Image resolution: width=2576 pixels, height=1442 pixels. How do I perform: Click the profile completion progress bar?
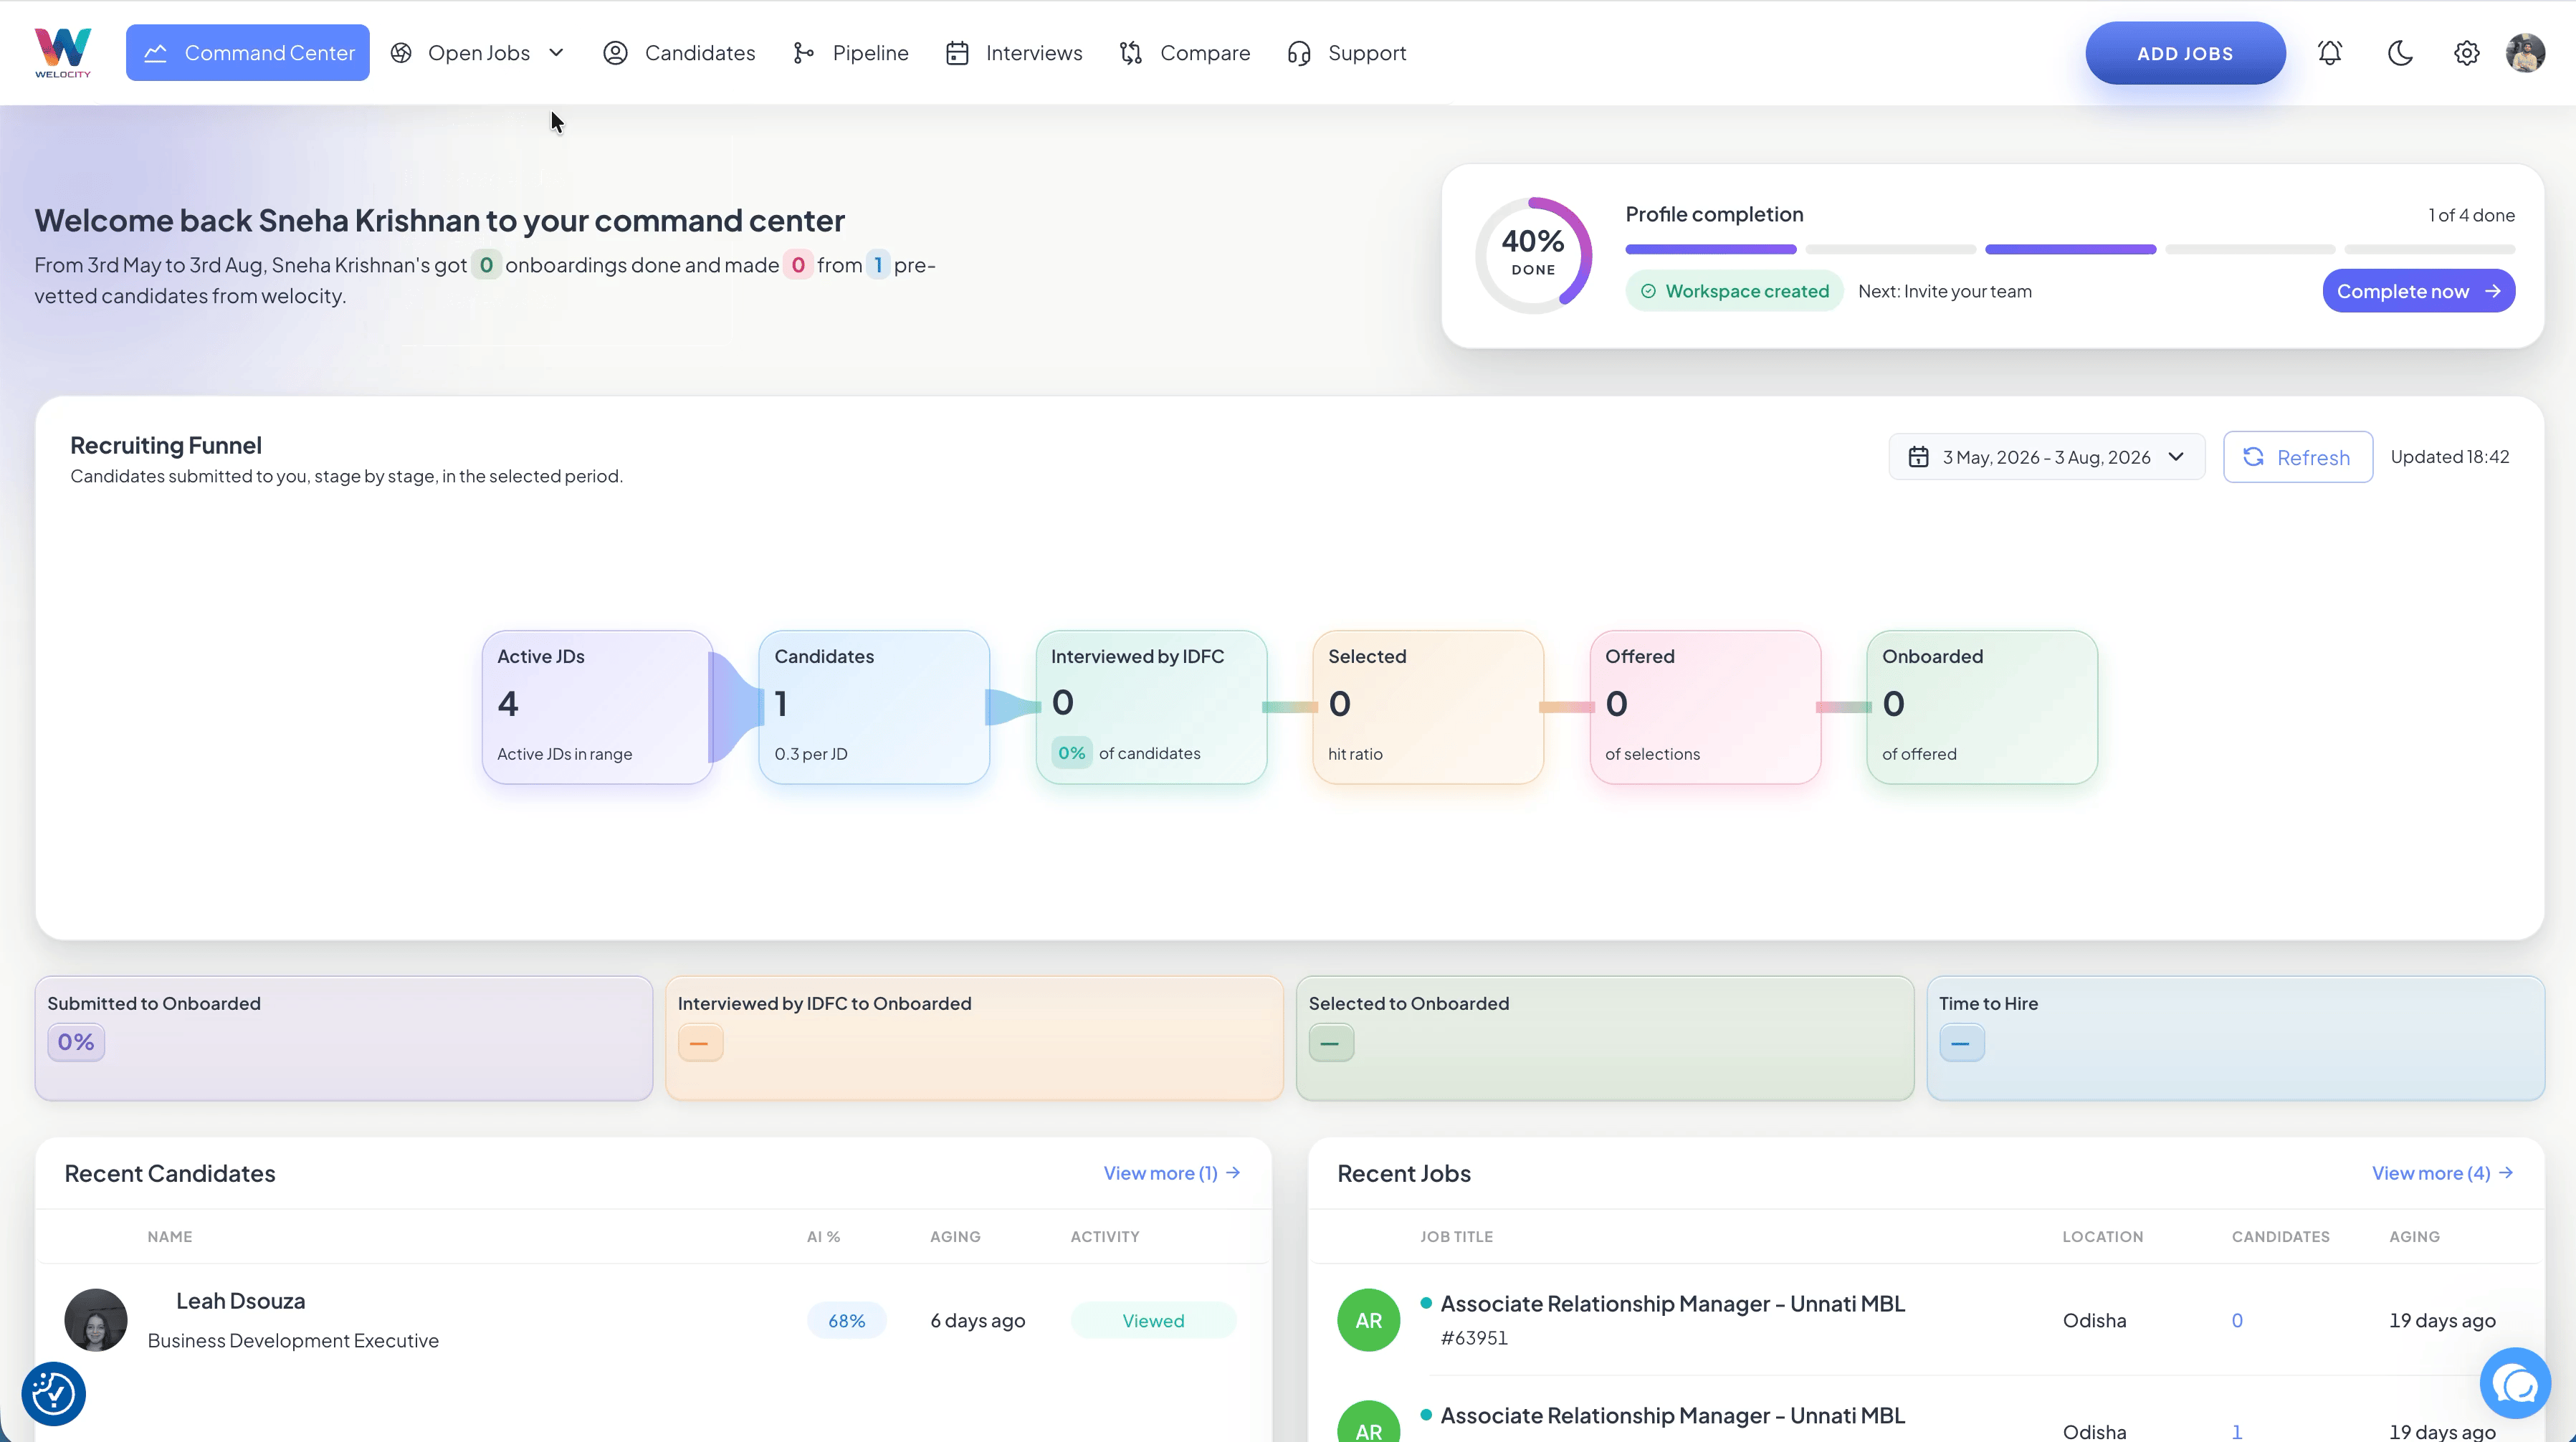[2070, 249]
